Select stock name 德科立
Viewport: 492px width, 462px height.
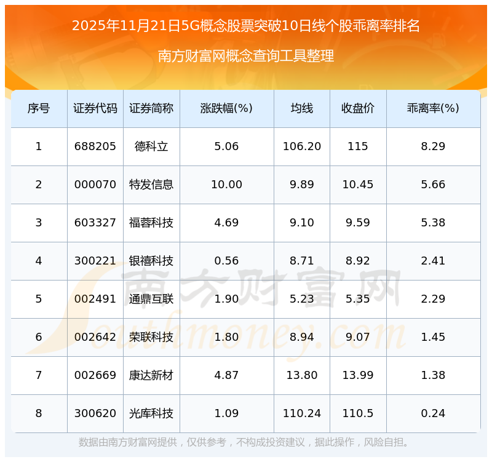(x=151, y=146)
